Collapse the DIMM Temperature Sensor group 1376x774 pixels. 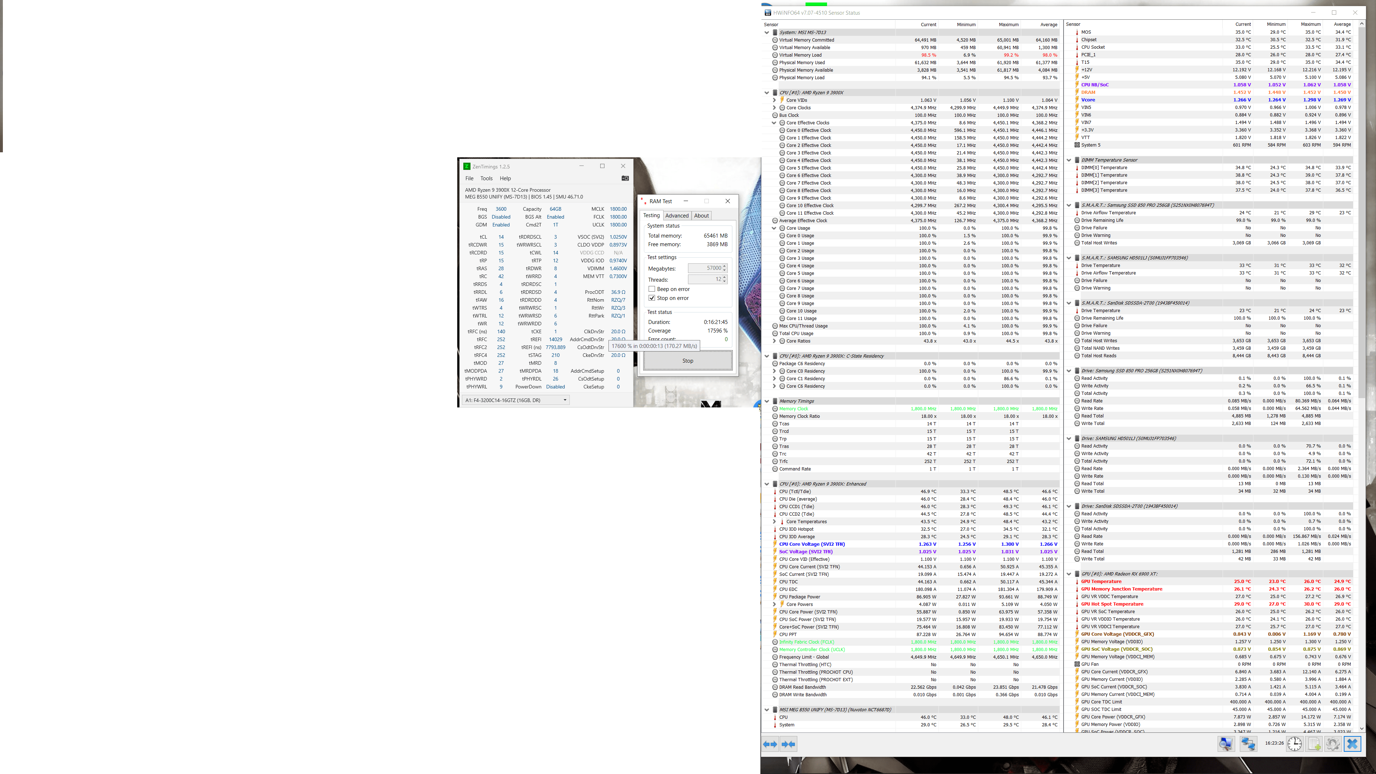[1069, 160]
